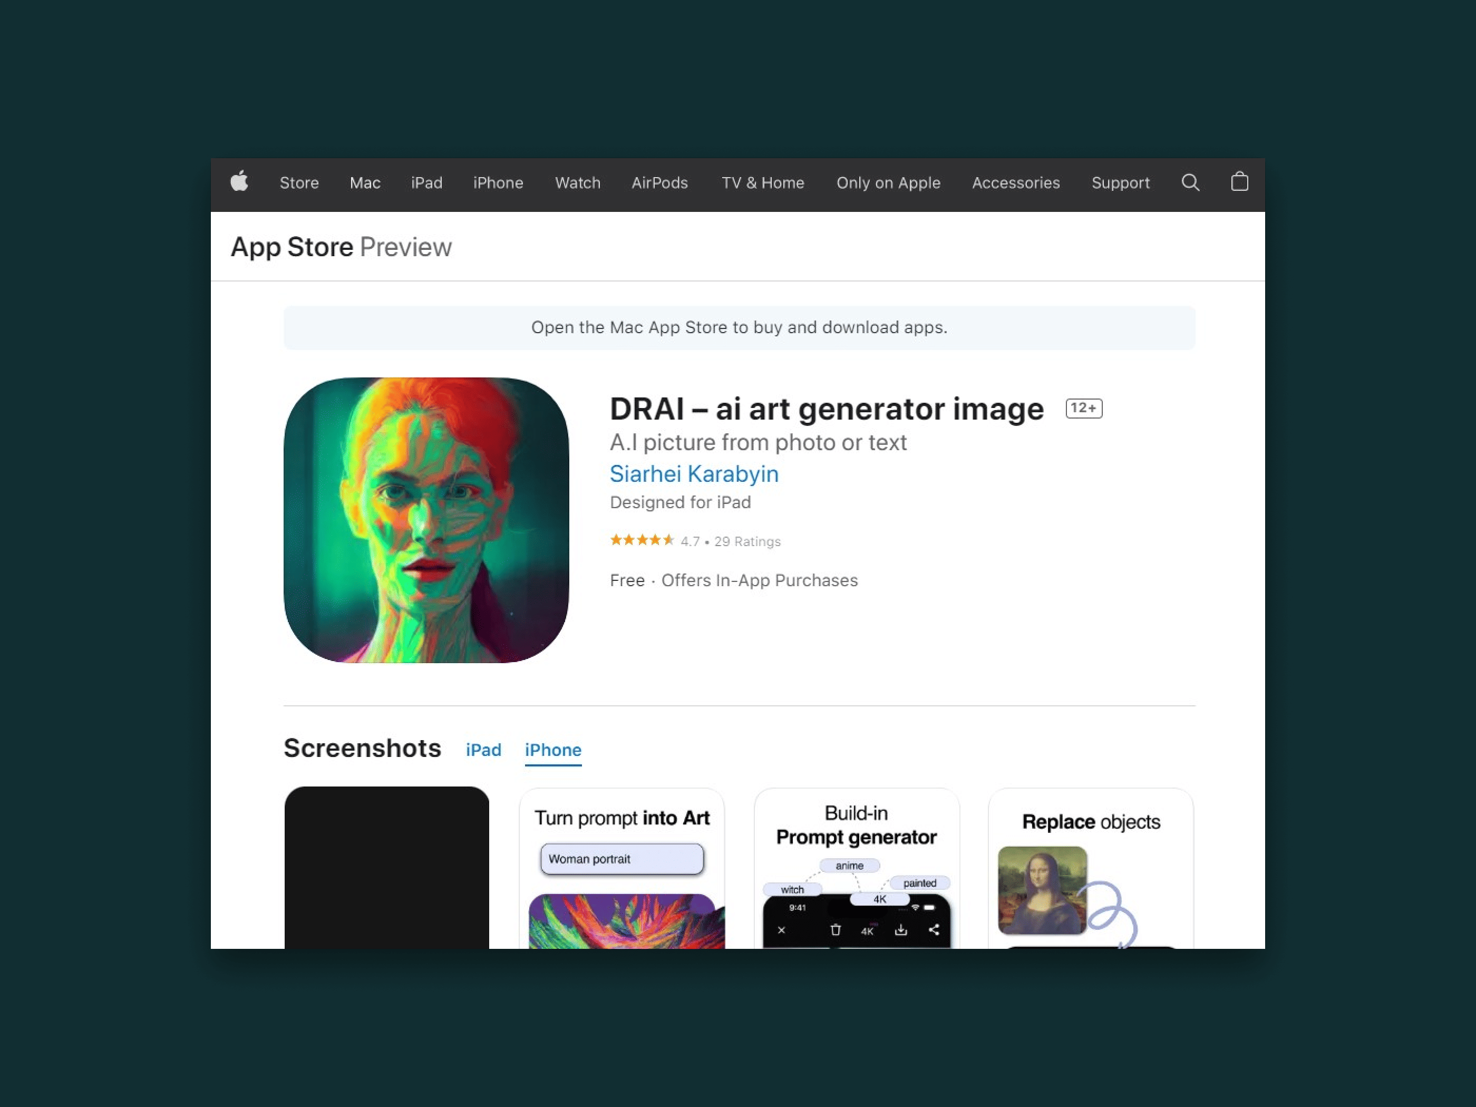
Task: Open developer Siarhei Karabyin's page
Action: tap(694, 474)
